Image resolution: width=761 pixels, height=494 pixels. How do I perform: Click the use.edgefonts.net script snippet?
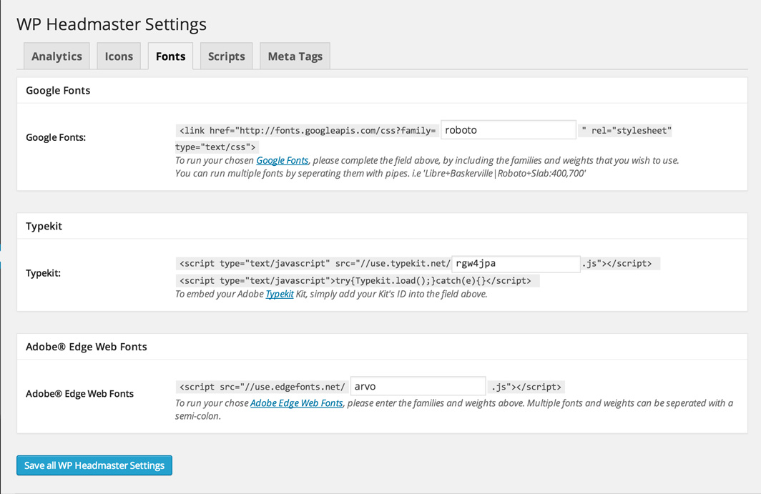[x=262, y=387]
